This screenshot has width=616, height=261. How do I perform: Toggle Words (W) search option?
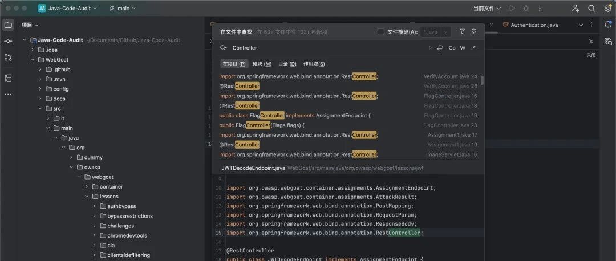[463, 48]
